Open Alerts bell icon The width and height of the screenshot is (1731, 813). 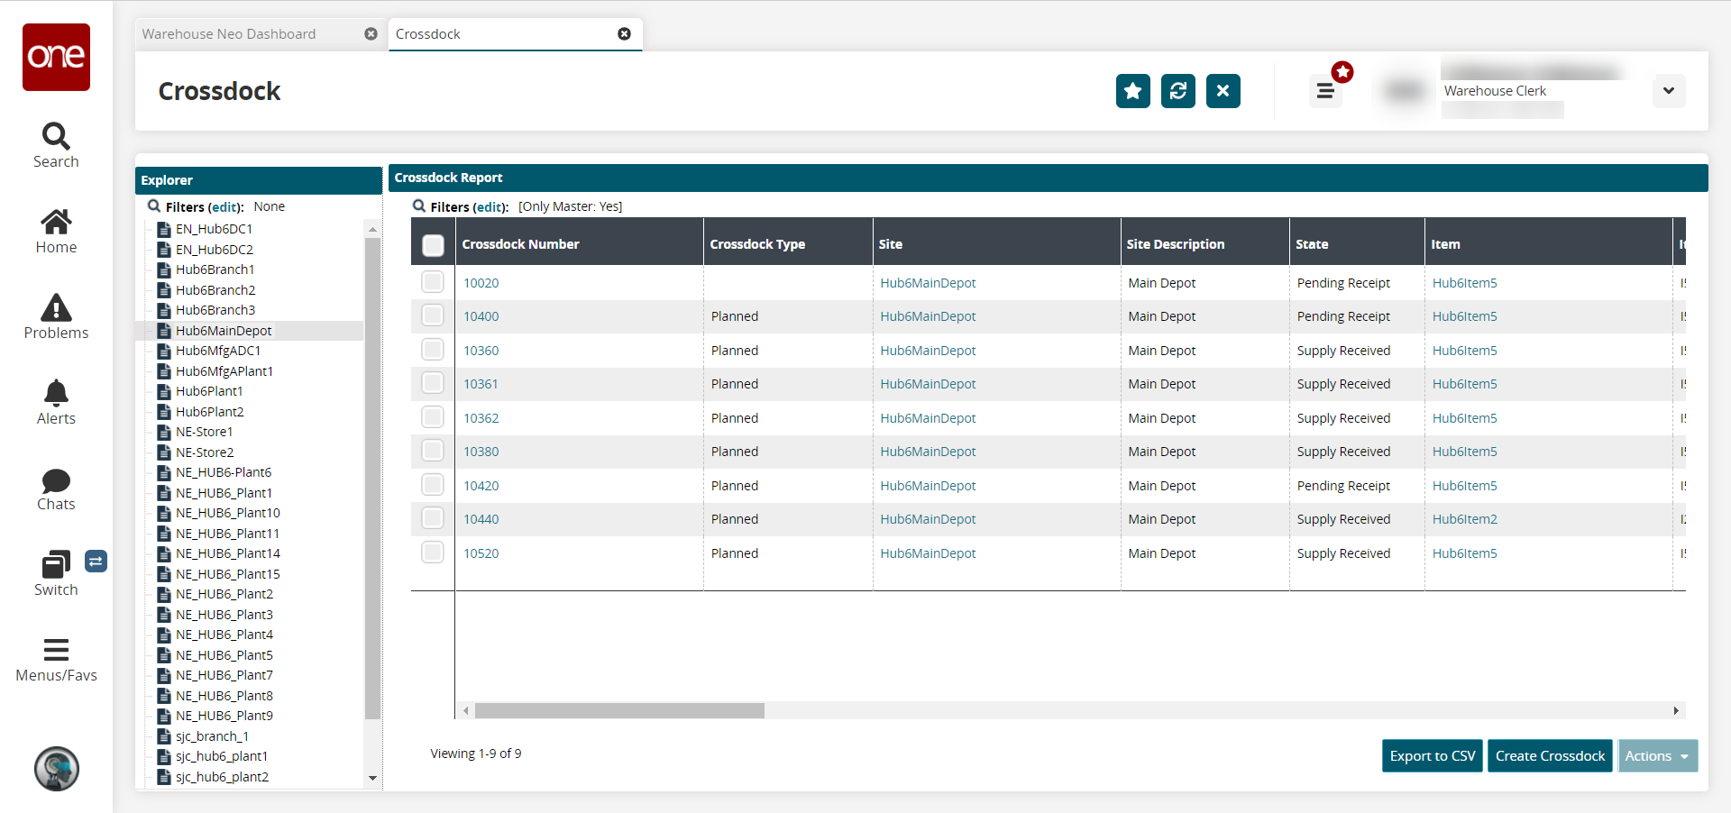(56, 402)
